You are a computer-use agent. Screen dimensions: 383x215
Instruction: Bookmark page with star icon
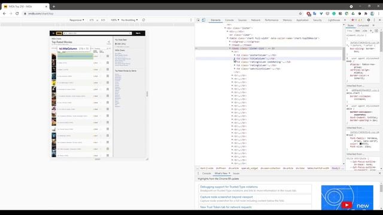pos(300,13)
